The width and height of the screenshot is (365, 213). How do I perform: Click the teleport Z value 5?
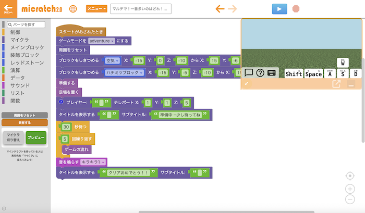click(x=187, y=103)
